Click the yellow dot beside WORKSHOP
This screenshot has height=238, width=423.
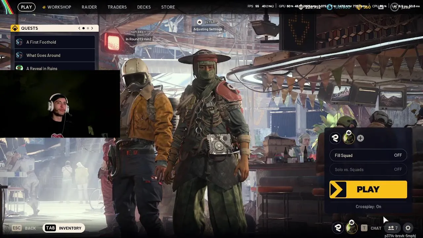44,7
